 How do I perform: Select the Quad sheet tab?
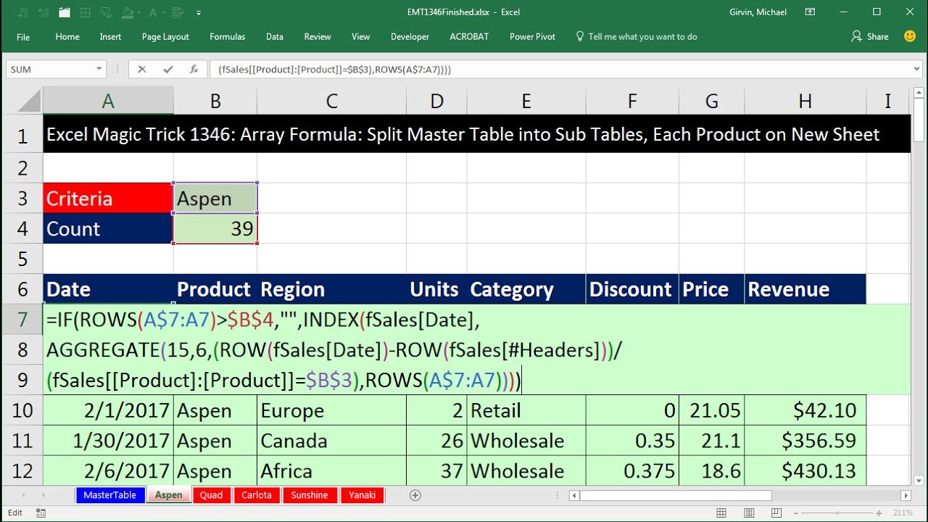(x=212, y=495)
